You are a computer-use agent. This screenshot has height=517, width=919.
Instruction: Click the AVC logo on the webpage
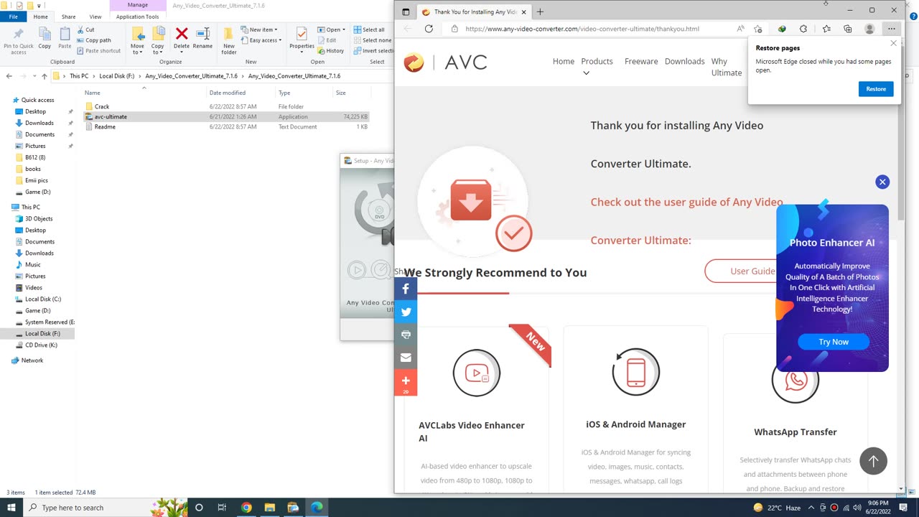(x=445, y=62)
